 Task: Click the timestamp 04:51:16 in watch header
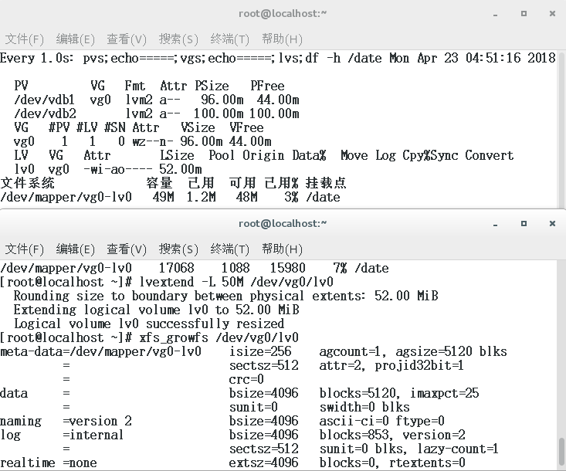(493, 58)
